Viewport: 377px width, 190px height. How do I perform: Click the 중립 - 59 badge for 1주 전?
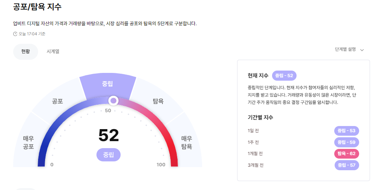(346, 142)
